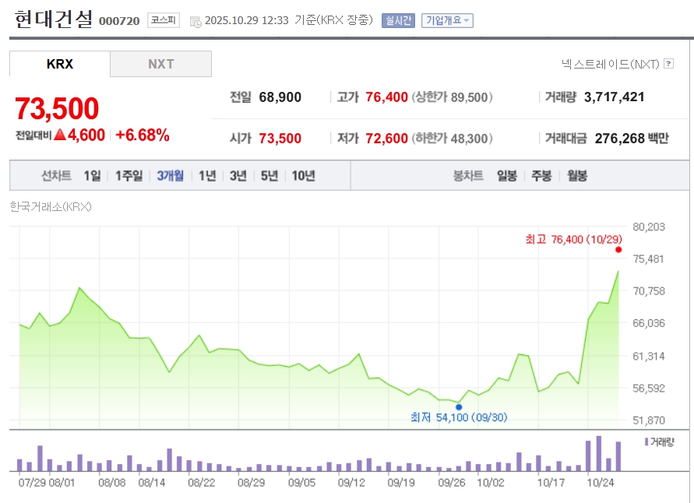Switch chart range to 1주일
This screenshot has height=503, width=694.
pos(129,175)
